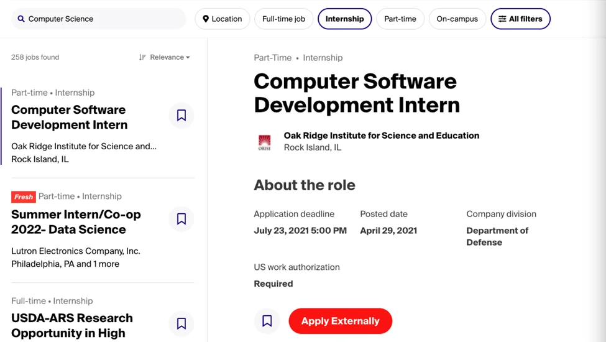
Task: Bookmark the USDA-ARS Research Opportunity listing
Action: (181, 323)
